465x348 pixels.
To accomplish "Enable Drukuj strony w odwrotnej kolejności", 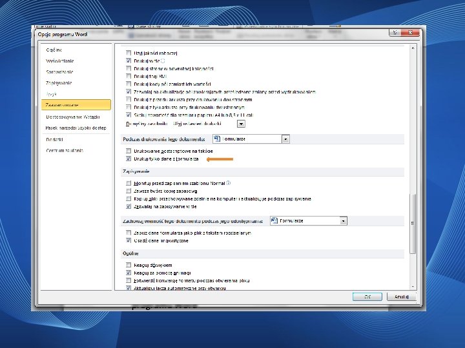I will (x=129, y=68).
